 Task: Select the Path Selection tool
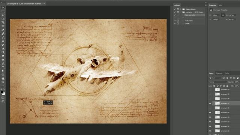(x=3, y=71)
